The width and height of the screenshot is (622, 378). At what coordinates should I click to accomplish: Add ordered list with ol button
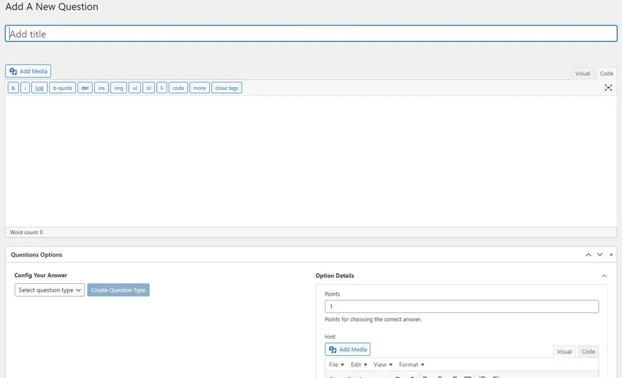pos(149,88)
